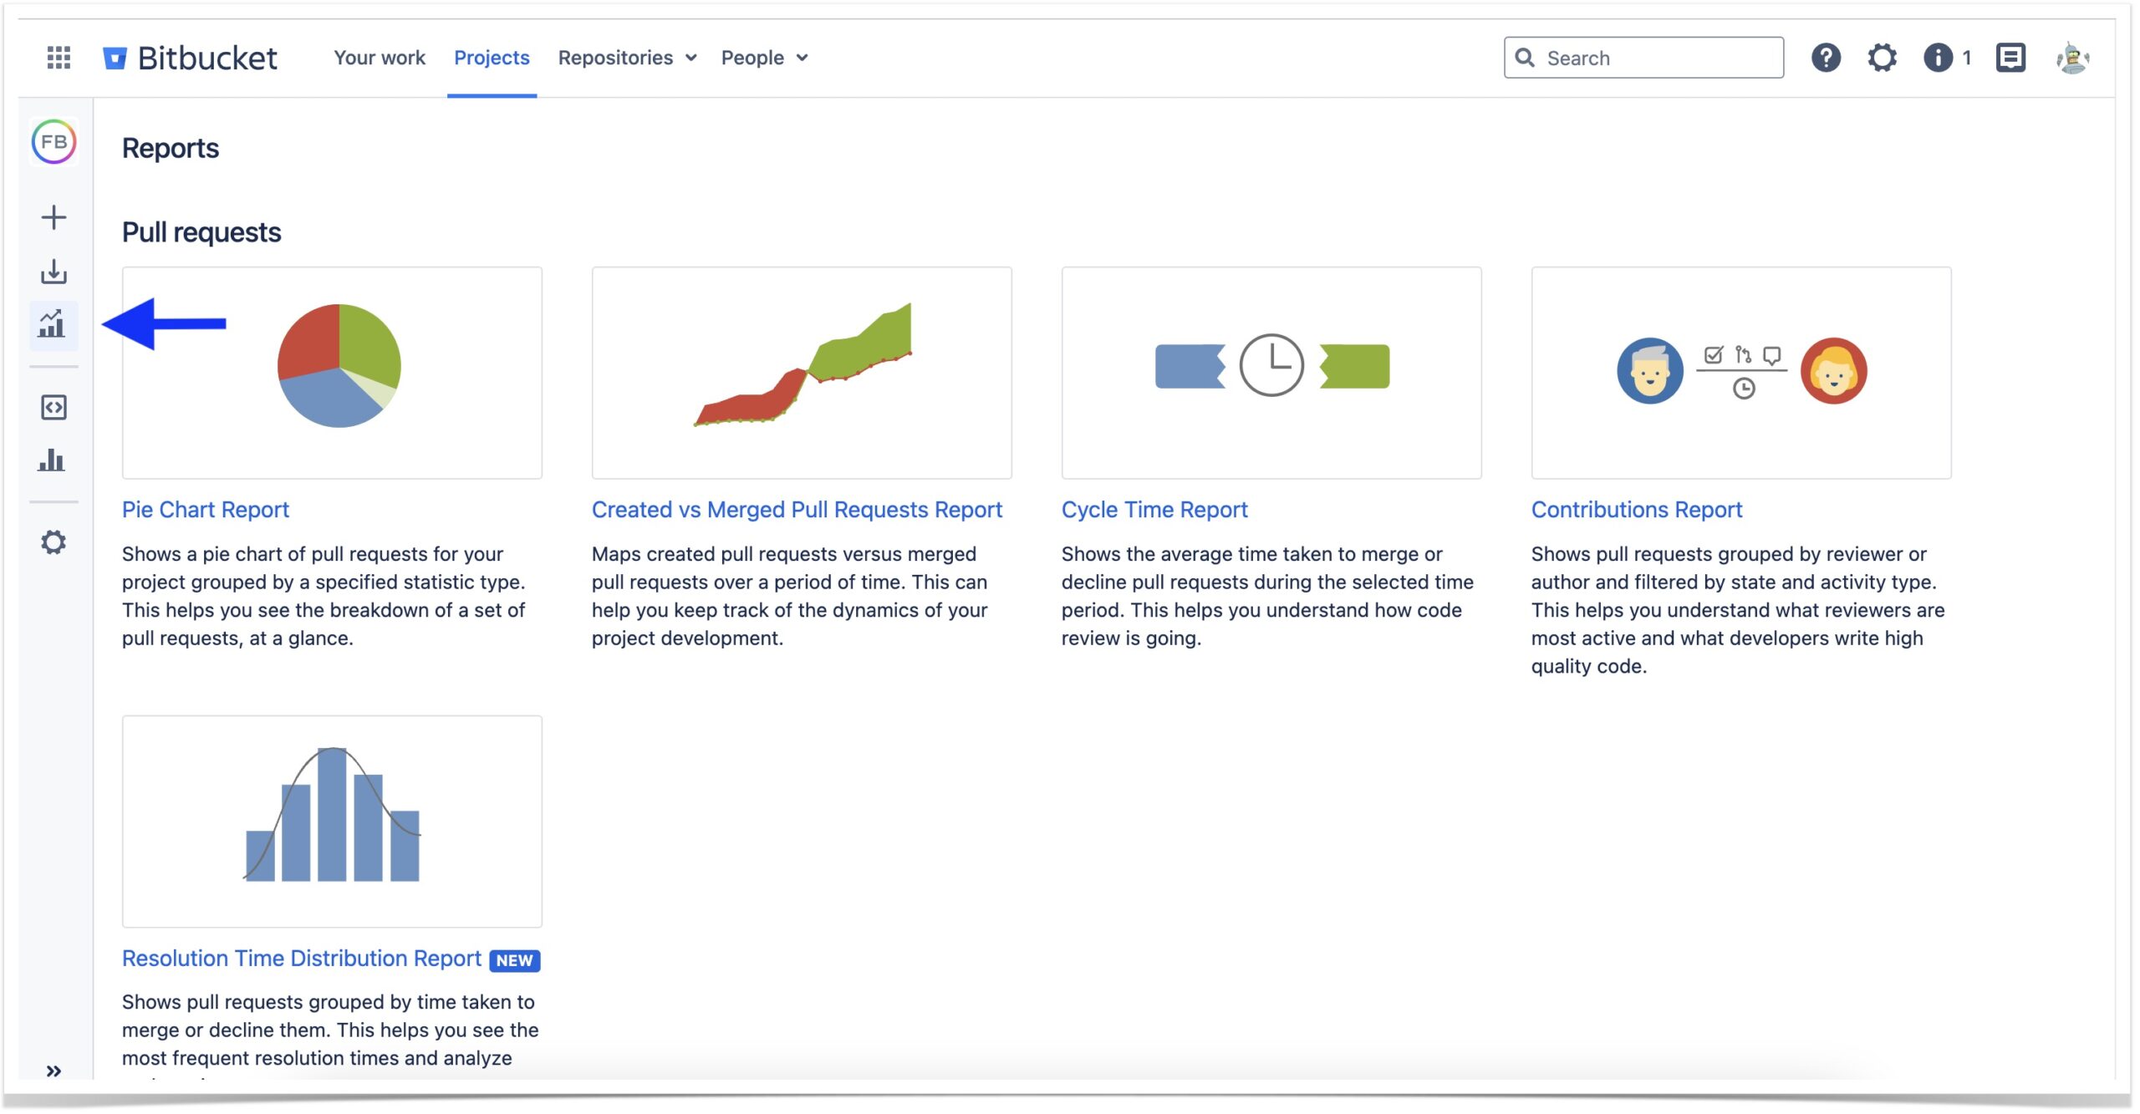The image size is (2140, 1114).
Task: Select the Projects tab in navigation
Action: pos(492,57)
